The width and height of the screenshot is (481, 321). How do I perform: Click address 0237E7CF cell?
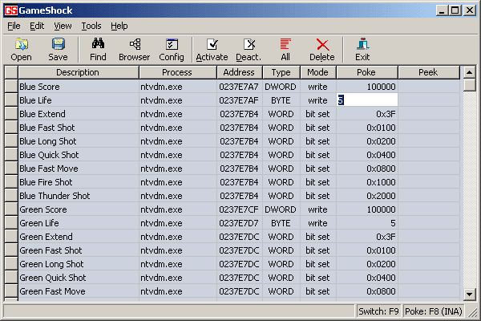240,209
